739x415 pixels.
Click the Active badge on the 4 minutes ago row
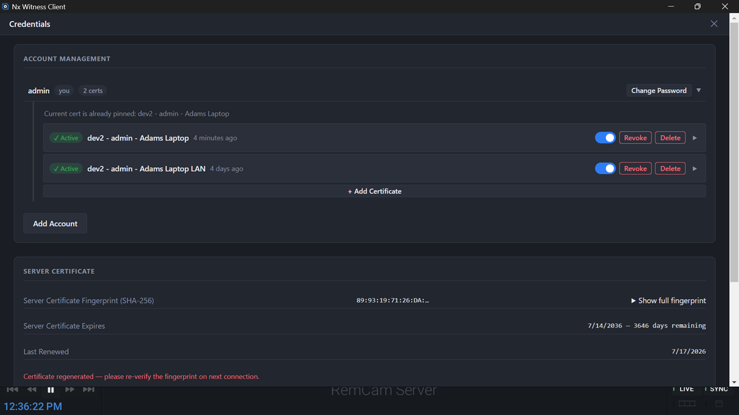(66, 138)
